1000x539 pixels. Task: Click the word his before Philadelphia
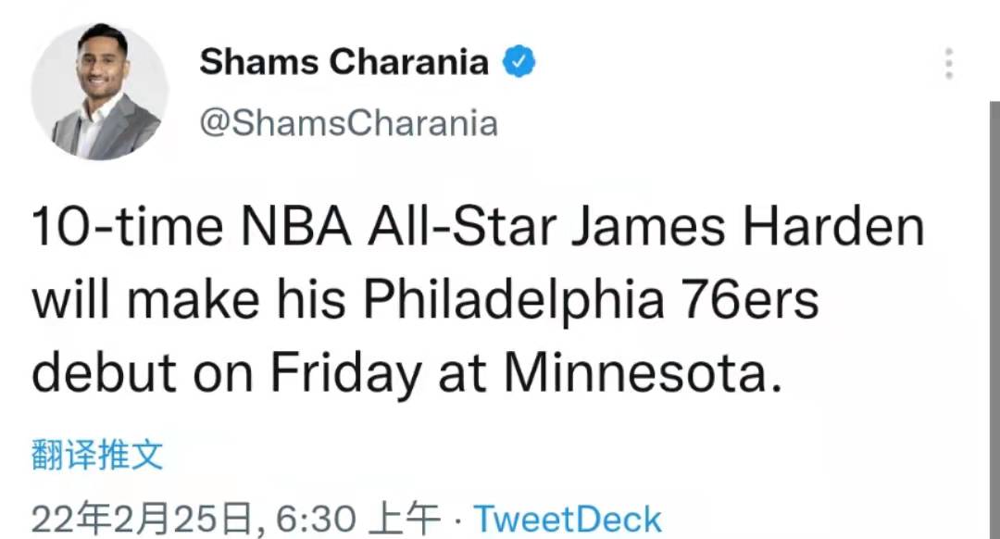coord(311,300)
